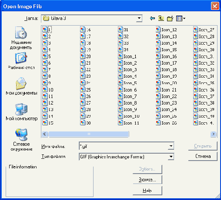Cancel the dialog with Отмена button

[x=203, y=156]
